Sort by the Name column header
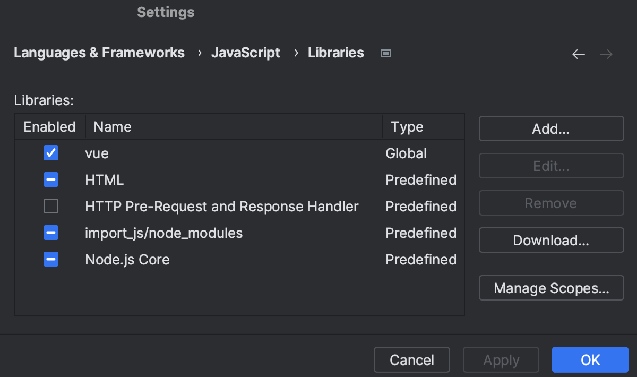 [112, 126]
